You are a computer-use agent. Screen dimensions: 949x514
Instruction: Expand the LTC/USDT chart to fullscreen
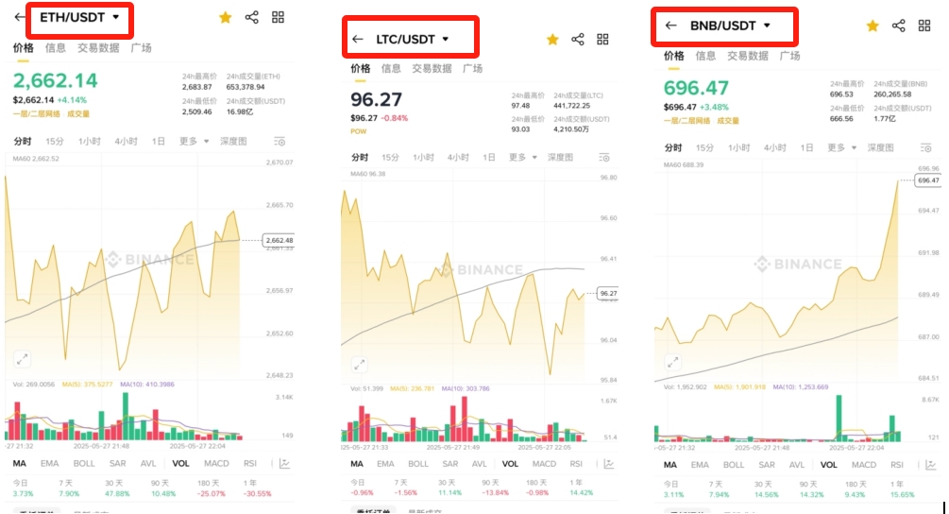[360, 365]
